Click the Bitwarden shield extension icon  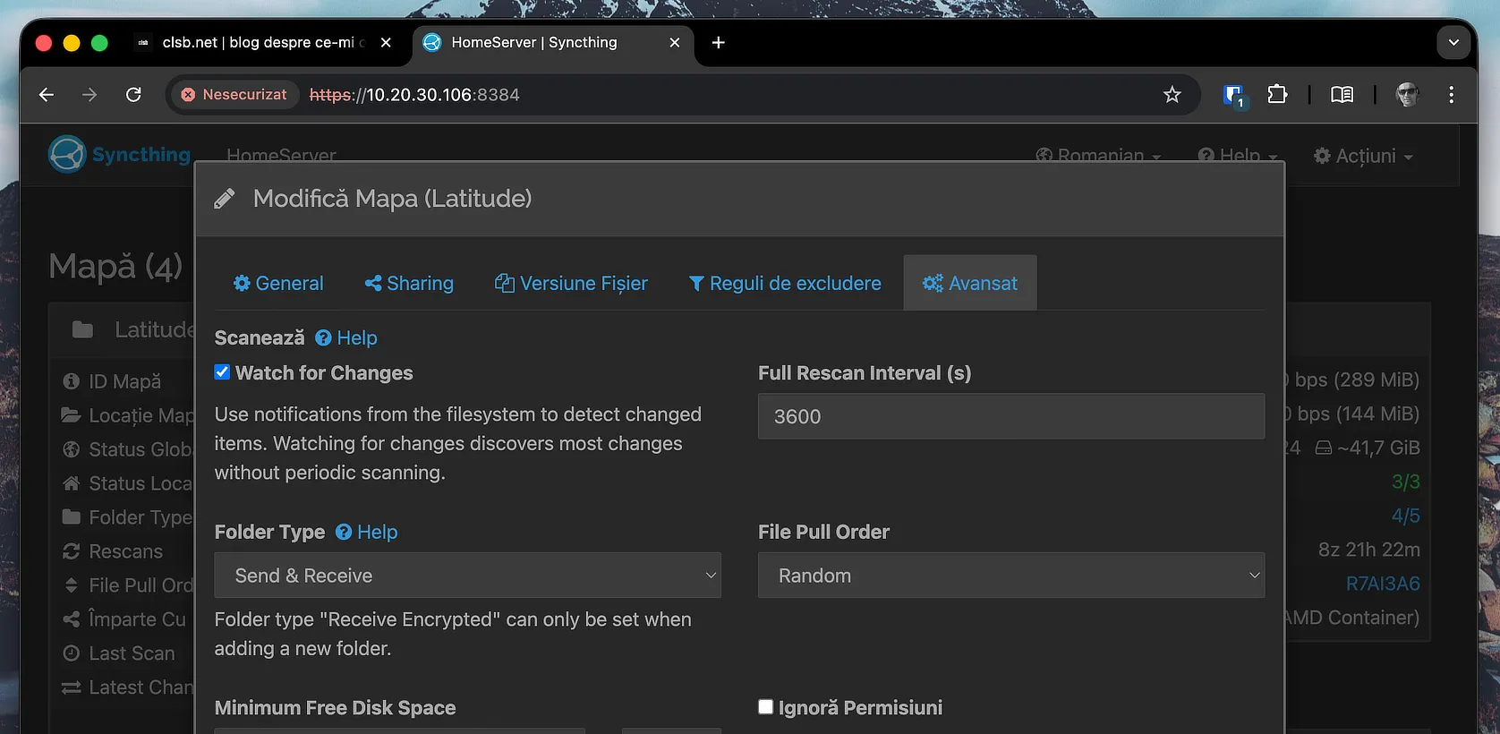(1234, 95)
